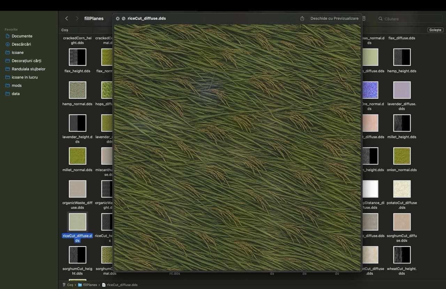Open Documente in the Finder sidebar
Viewport: 446px width, 289px height.
click(22, 36)
